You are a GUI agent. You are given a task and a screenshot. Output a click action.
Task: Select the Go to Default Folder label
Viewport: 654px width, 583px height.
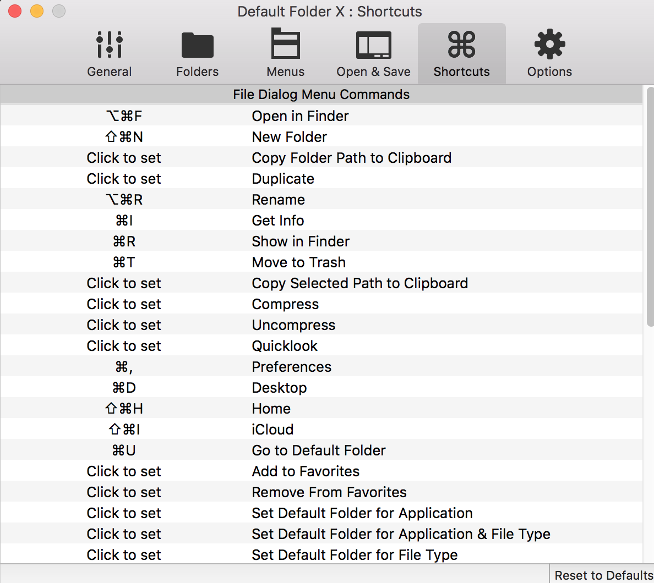318,450
